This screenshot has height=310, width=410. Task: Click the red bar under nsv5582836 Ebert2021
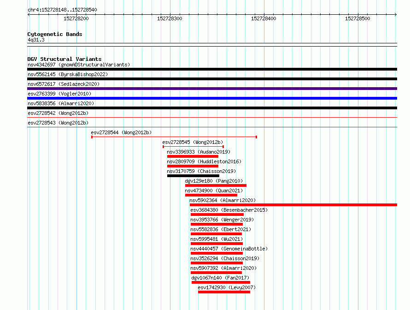coord(216,234)
